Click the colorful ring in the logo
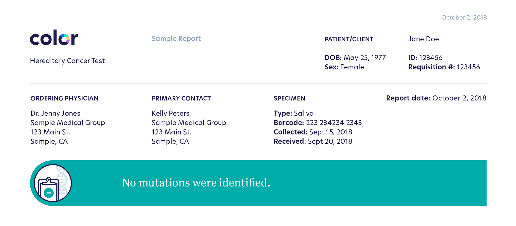516x226 pixels. point(64,39)
